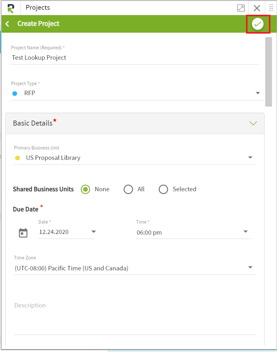
Task: Click the blue RFP type color dot
Action: (x=15, y=93)
